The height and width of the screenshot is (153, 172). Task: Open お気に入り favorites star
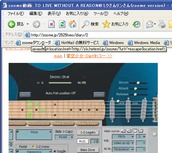[x=115, y=24]
